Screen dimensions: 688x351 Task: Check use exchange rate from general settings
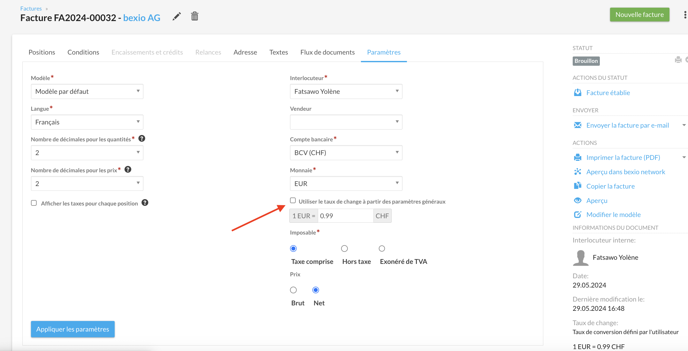point(293,201)
